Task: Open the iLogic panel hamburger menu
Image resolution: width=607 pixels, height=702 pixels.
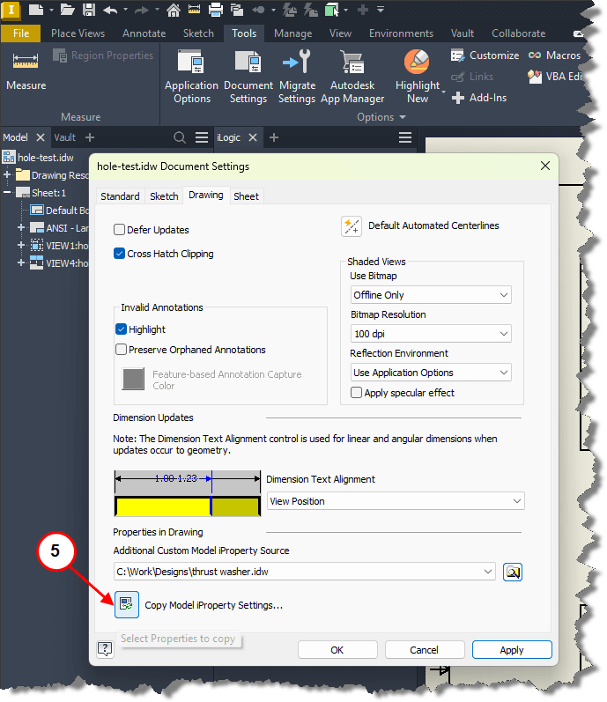Action: click(x=405, y=137)
